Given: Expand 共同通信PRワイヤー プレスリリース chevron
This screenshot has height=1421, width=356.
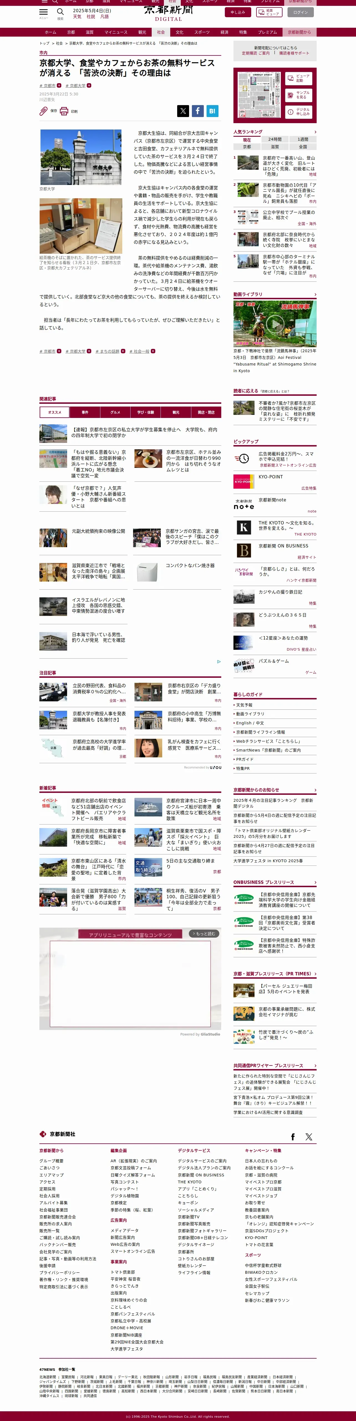Looking at the screenshot, I should [x=315, y=1066].
